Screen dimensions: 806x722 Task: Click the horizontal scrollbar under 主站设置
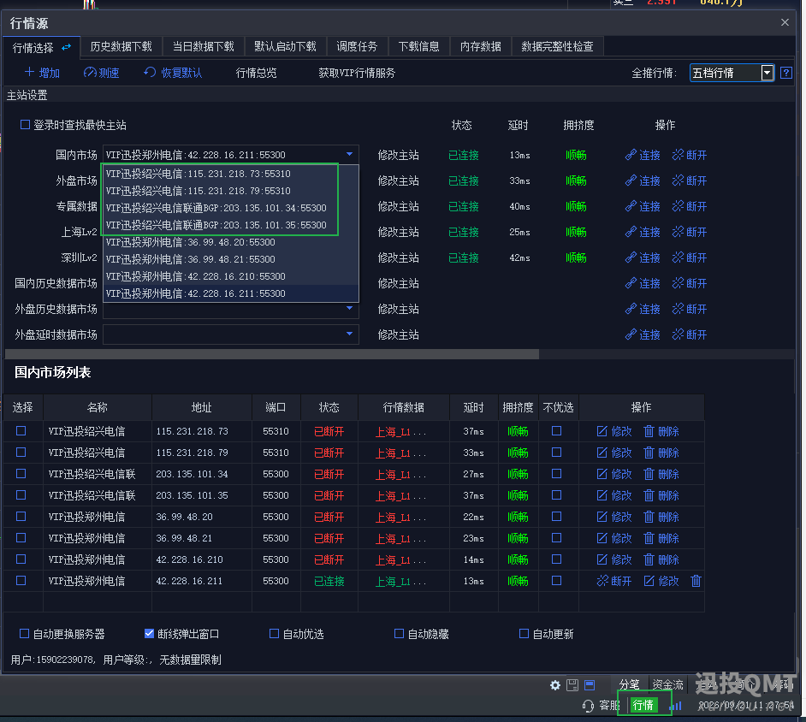272,354
